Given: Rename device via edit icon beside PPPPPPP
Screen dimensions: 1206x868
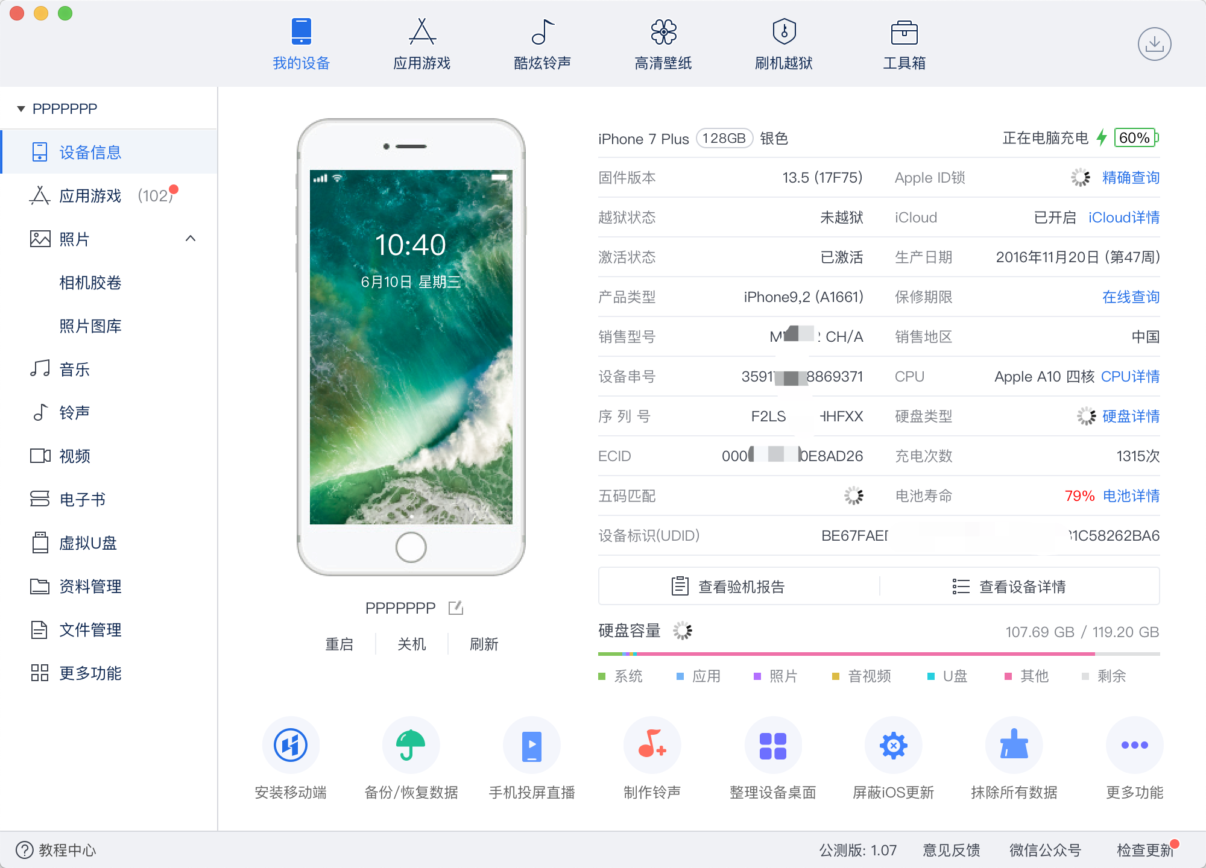Looking at the screenshot, I should 455,608.
